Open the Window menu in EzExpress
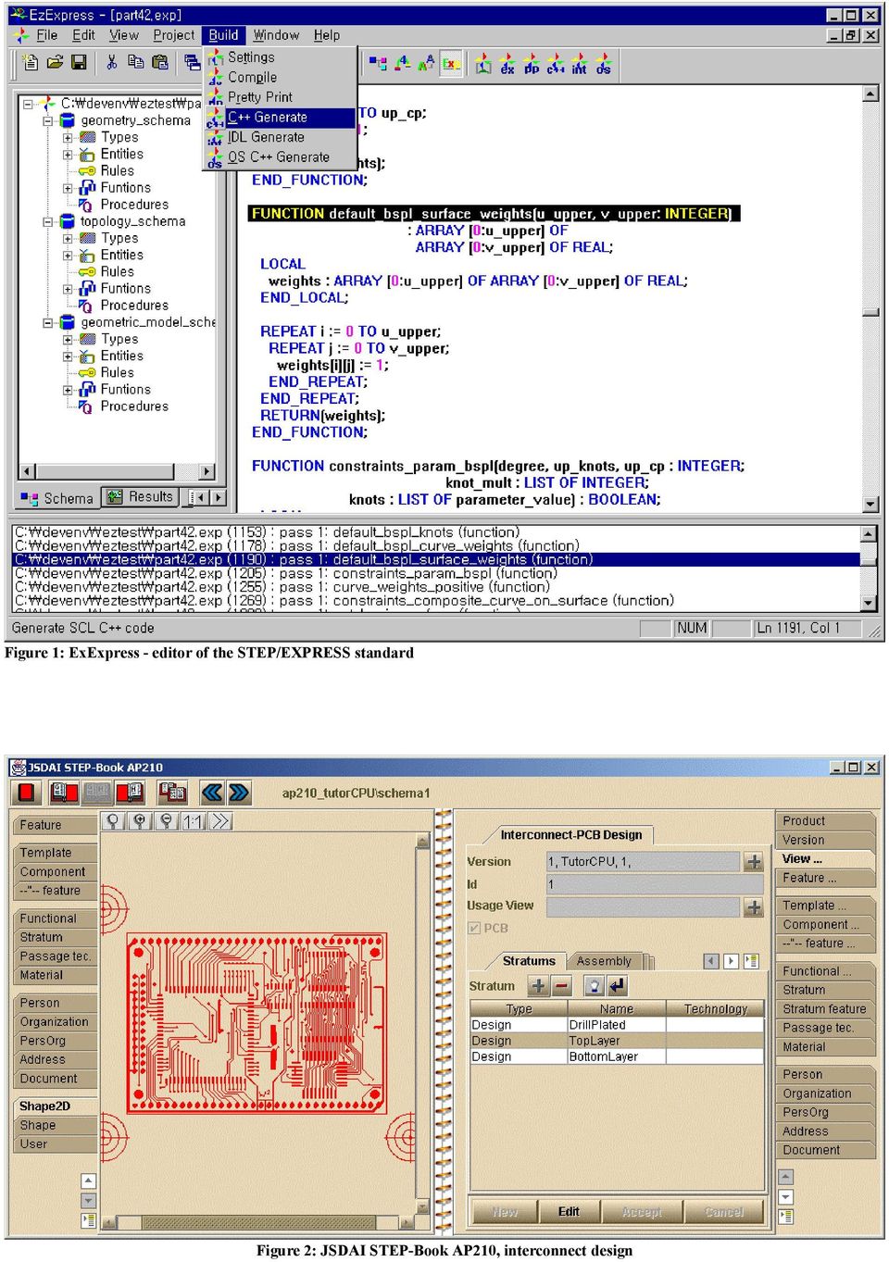Image resolution: width=889 pixels, height=1262 pixels. 276,35
